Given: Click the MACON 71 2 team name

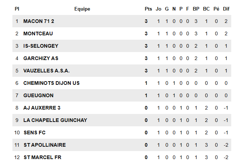Looking at the screenshot, I should tap(39, 21).
